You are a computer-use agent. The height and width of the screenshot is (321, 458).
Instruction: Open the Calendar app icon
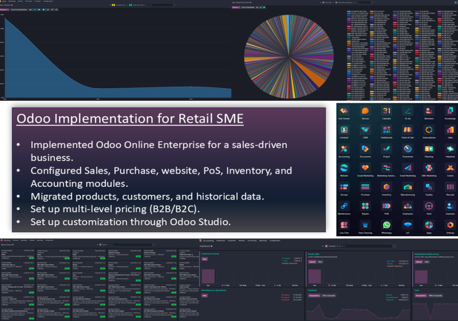tap(386, 111)
